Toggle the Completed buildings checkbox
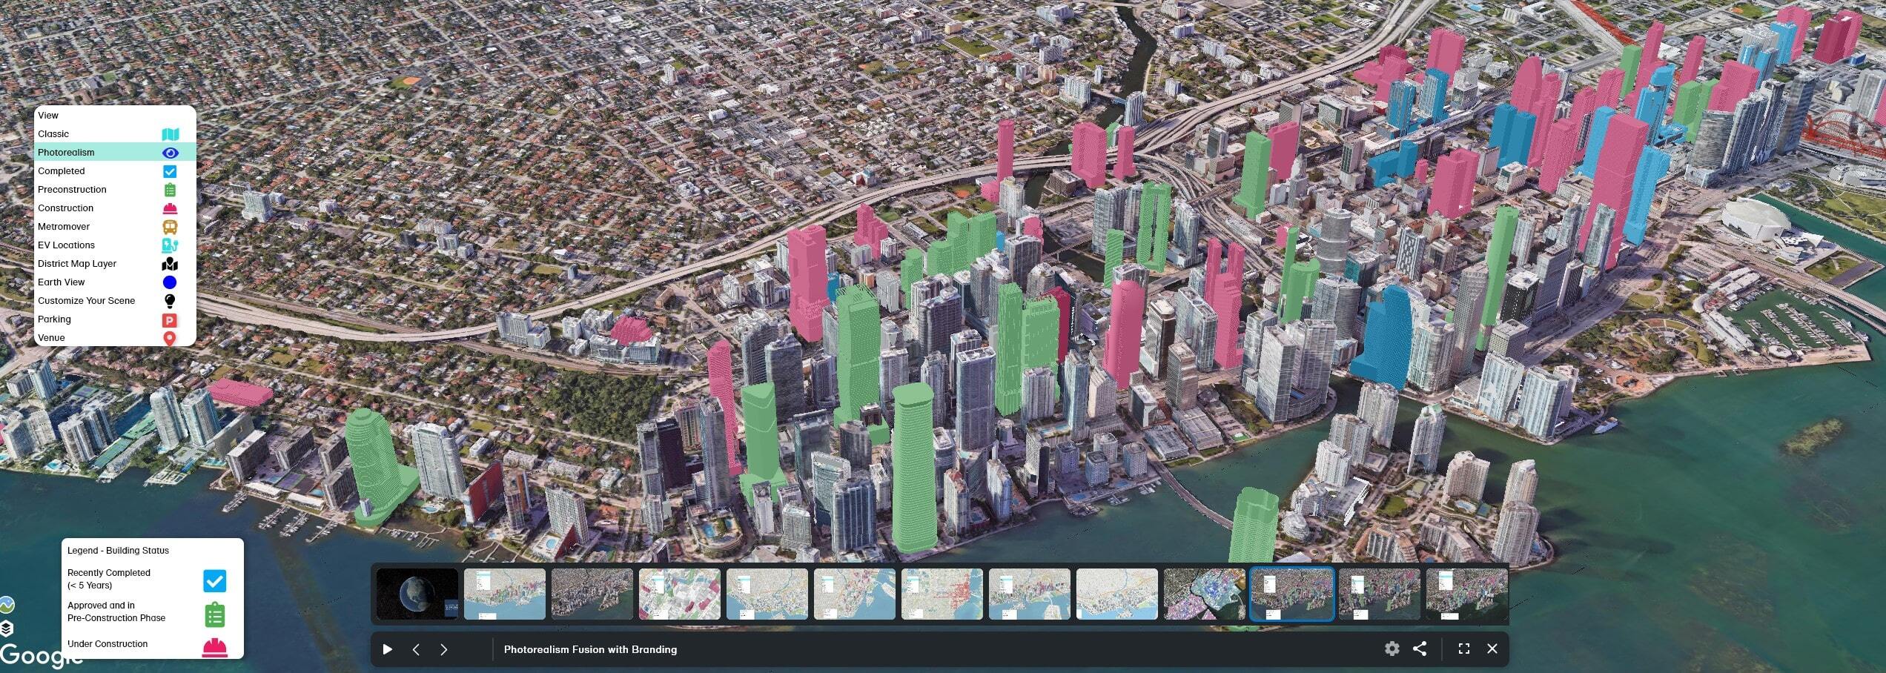The image size is (1886, 673). click(170, 171)
